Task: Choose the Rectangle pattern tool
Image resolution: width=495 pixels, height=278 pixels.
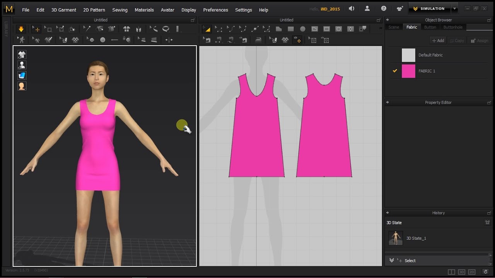Action: (290, 29)
